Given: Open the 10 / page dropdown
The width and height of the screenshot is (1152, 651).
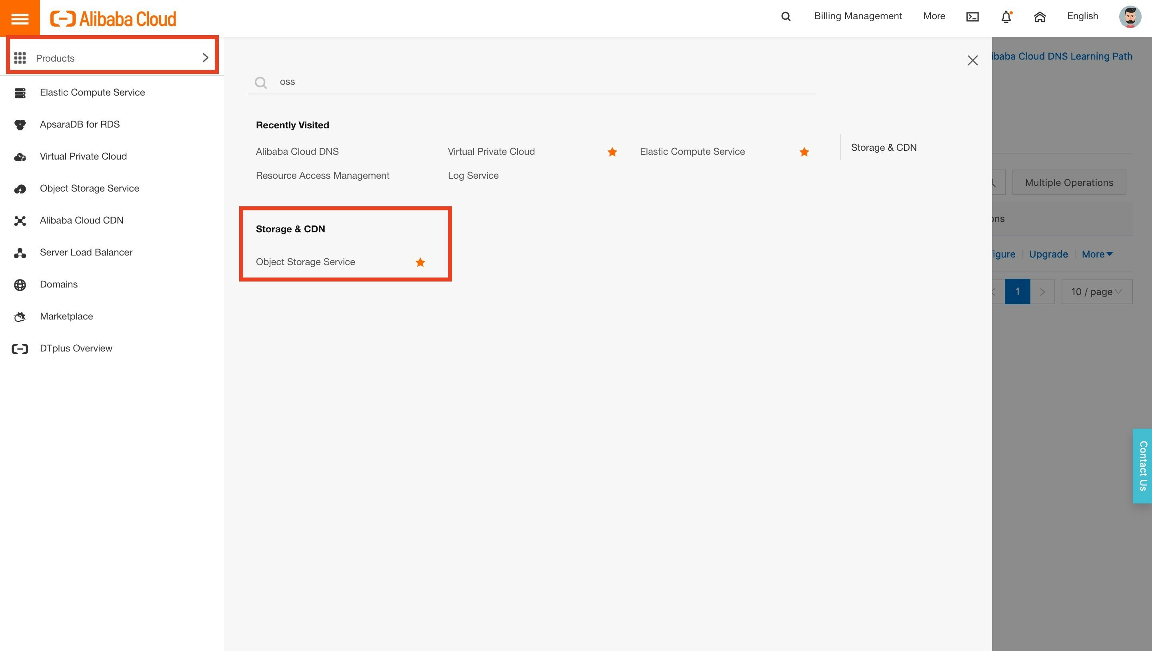Looking at the screenshot, I should (1096, 292).
